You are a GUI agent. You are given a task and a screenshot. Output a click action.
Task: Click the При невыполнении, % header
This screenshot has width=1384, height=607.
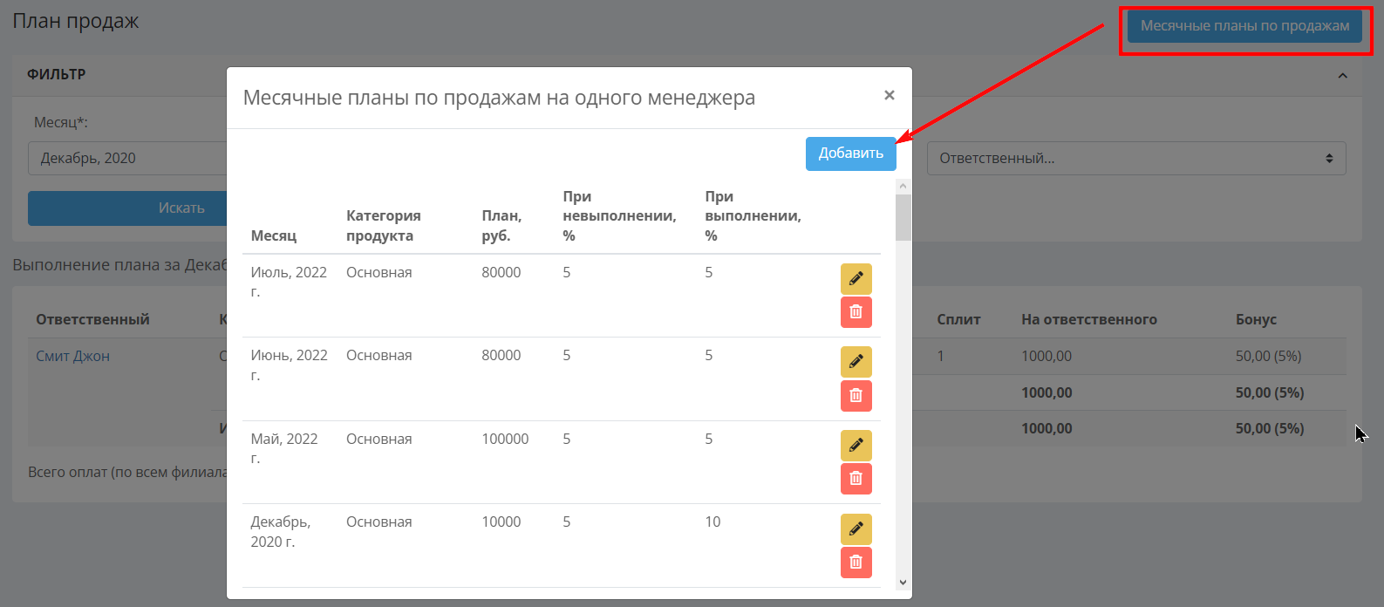click(619, 216)
